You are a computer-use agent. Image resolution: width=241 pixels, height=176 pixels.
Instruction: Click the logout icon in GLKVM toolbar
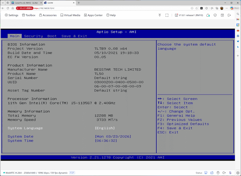click(229, 15)
